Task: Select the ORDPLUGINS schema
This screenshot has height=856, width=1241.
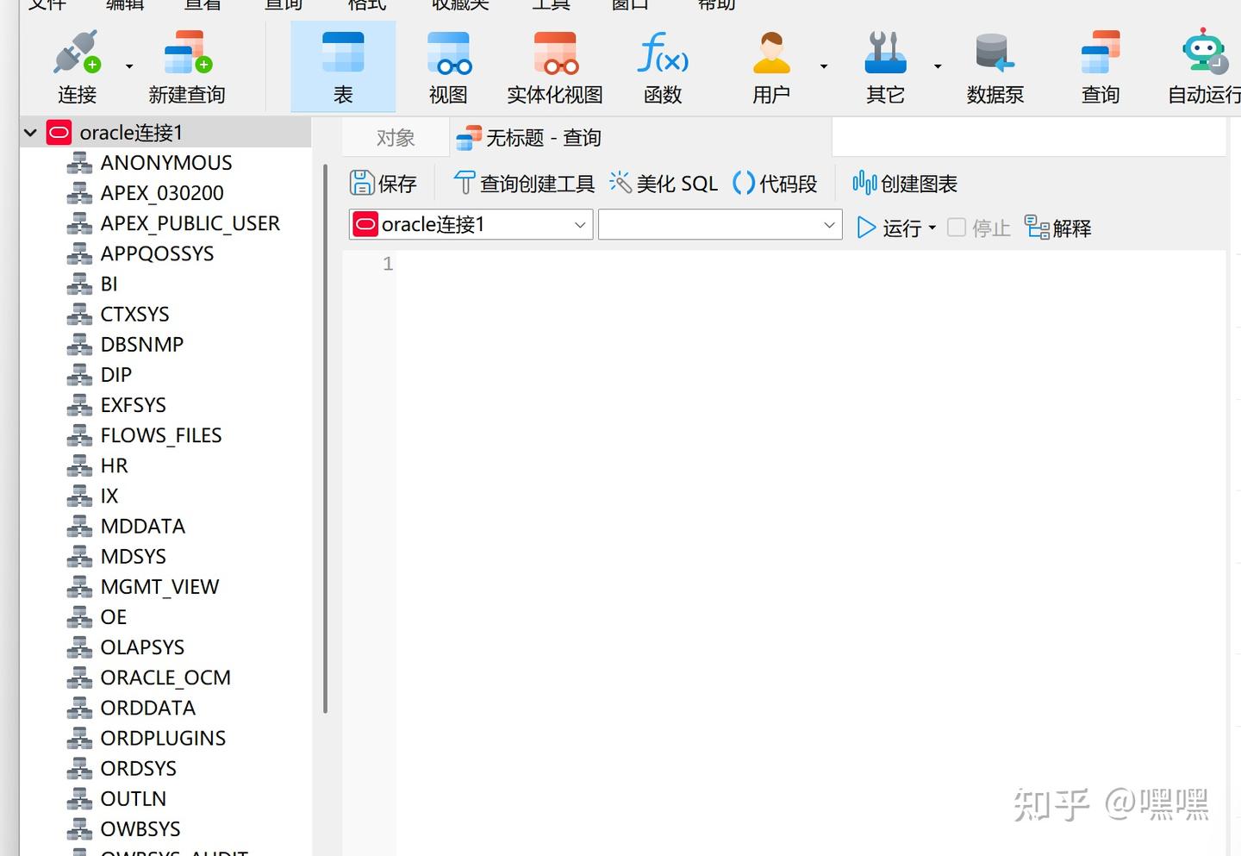Action: click(x=163, y=738)
